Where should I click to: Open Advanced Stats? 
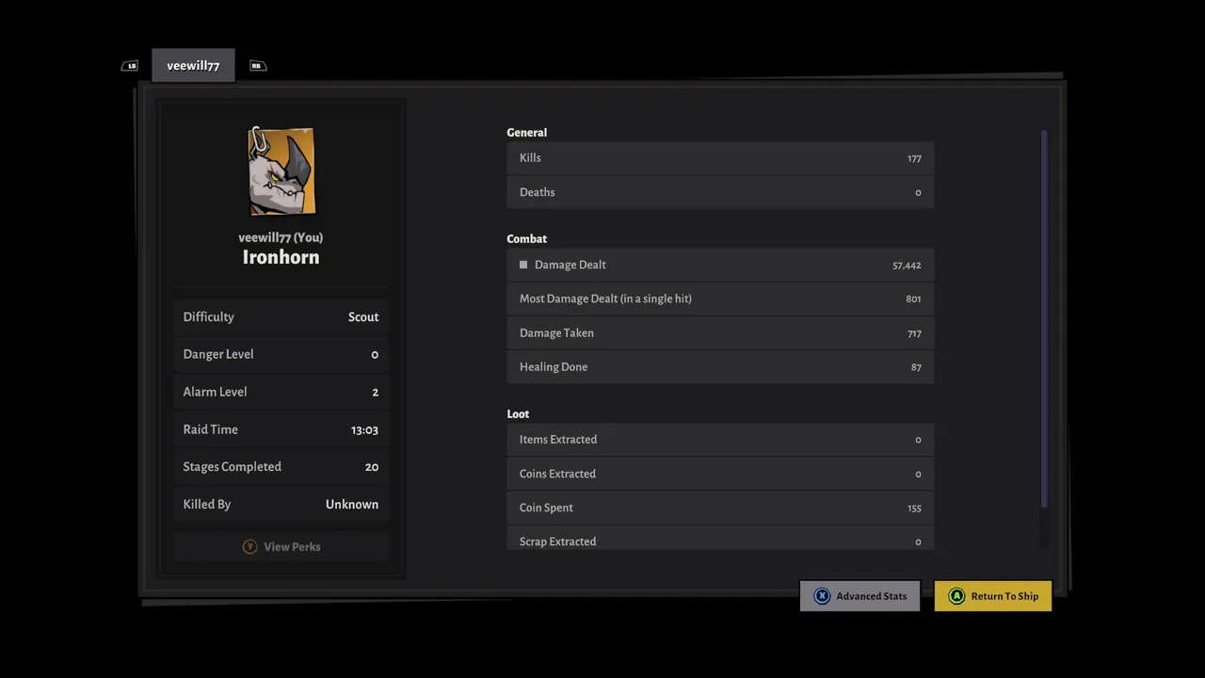tap(860, 596)
